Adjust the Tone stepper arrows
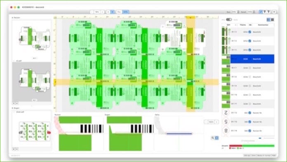 coord(238,12)
